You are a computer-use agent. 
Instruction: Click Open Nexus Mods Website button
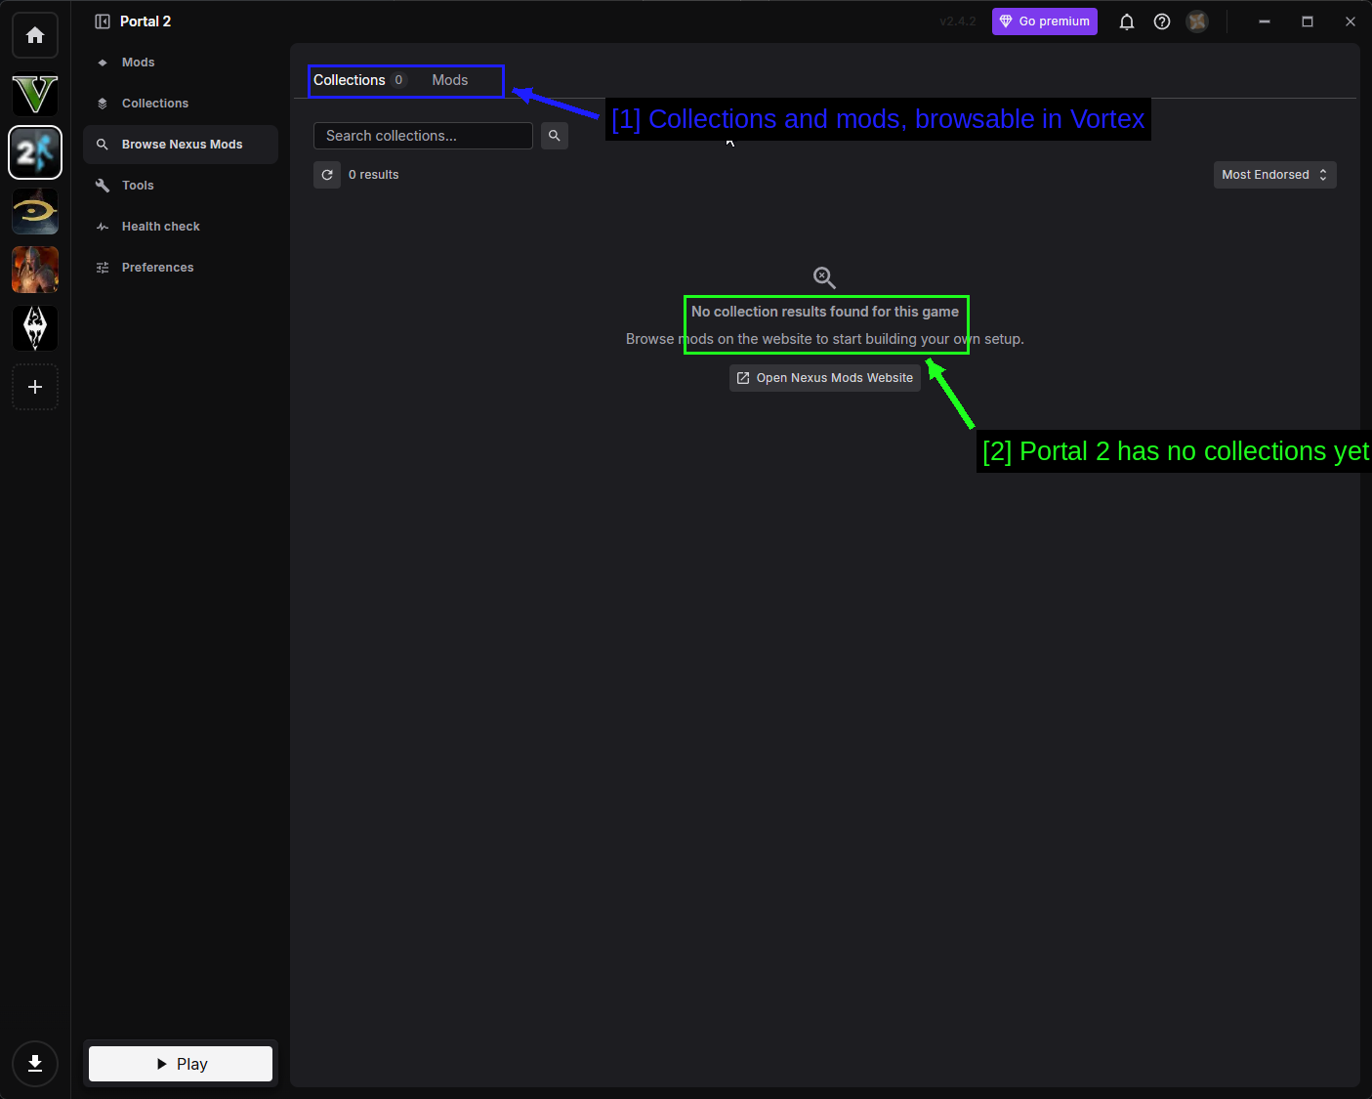click(825, 378)
